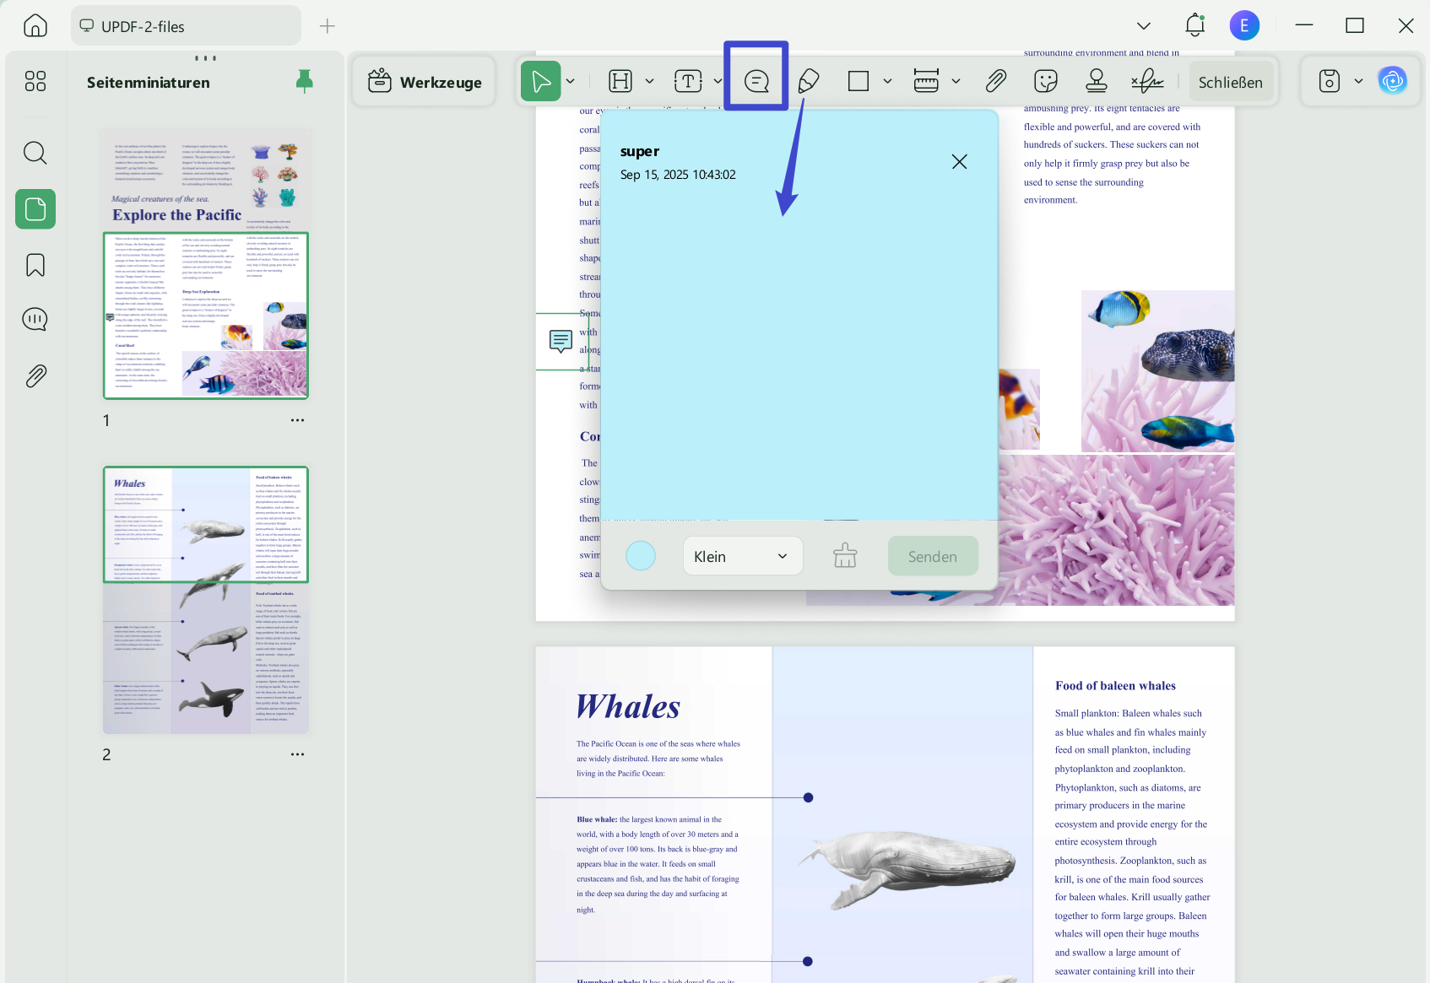1430x983 pixels.
Task: Select the pencil drawing tool
Action: click(x=808, y=81)
